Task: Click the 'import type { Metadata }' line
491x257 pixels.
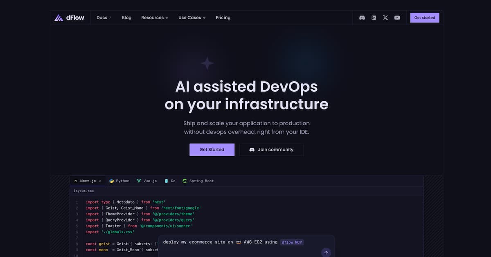Action: [126, 202]
